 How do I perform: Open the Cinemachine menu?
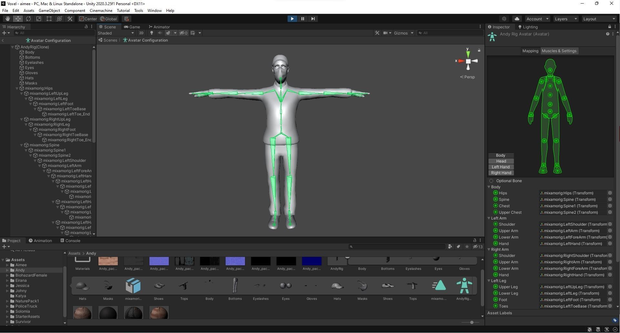(101, 11)
